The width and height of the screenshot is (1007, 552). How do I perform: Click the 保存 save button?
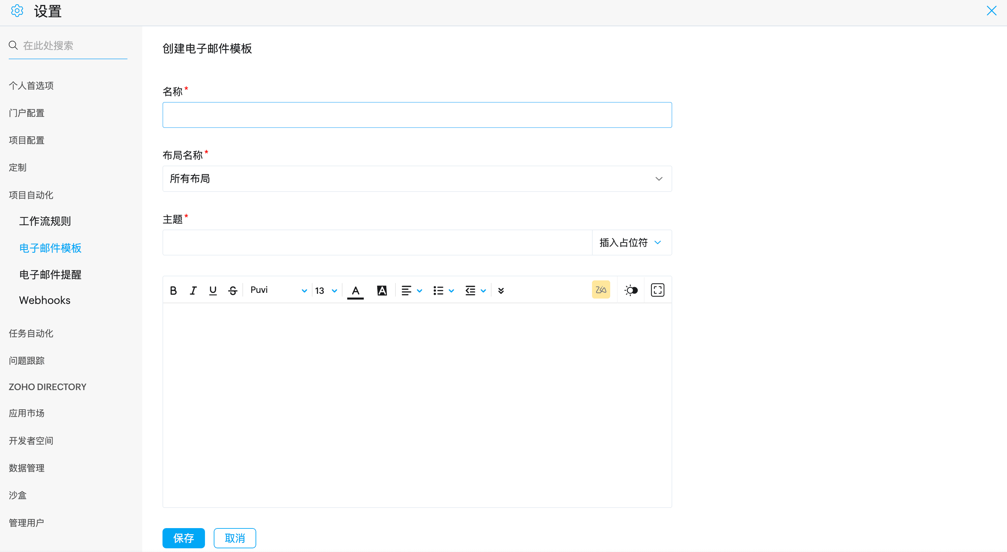pos(183,538)
